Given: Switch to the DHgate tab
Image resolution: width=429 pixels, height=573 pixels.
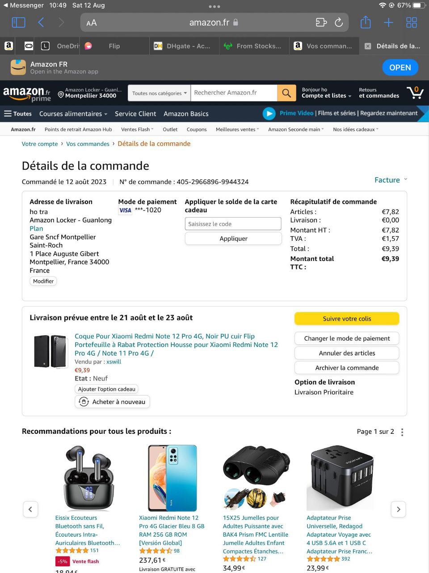Looking at the screenshot, I should coord(184,46).
